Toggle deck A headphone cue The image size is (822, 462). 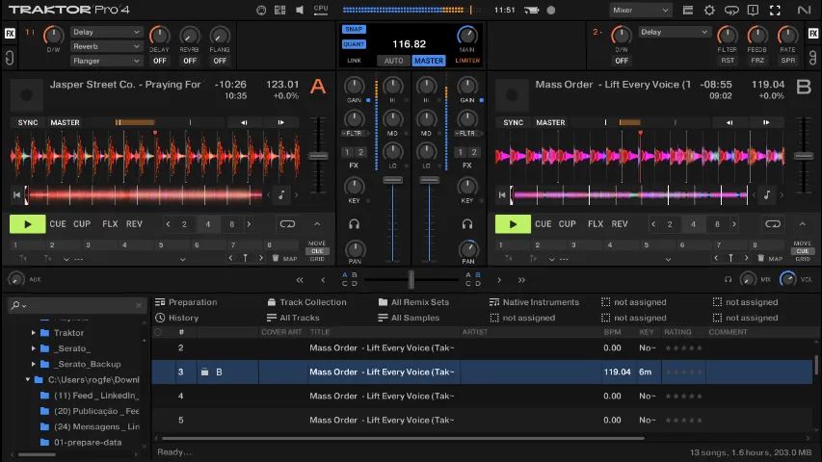(355, 224)
